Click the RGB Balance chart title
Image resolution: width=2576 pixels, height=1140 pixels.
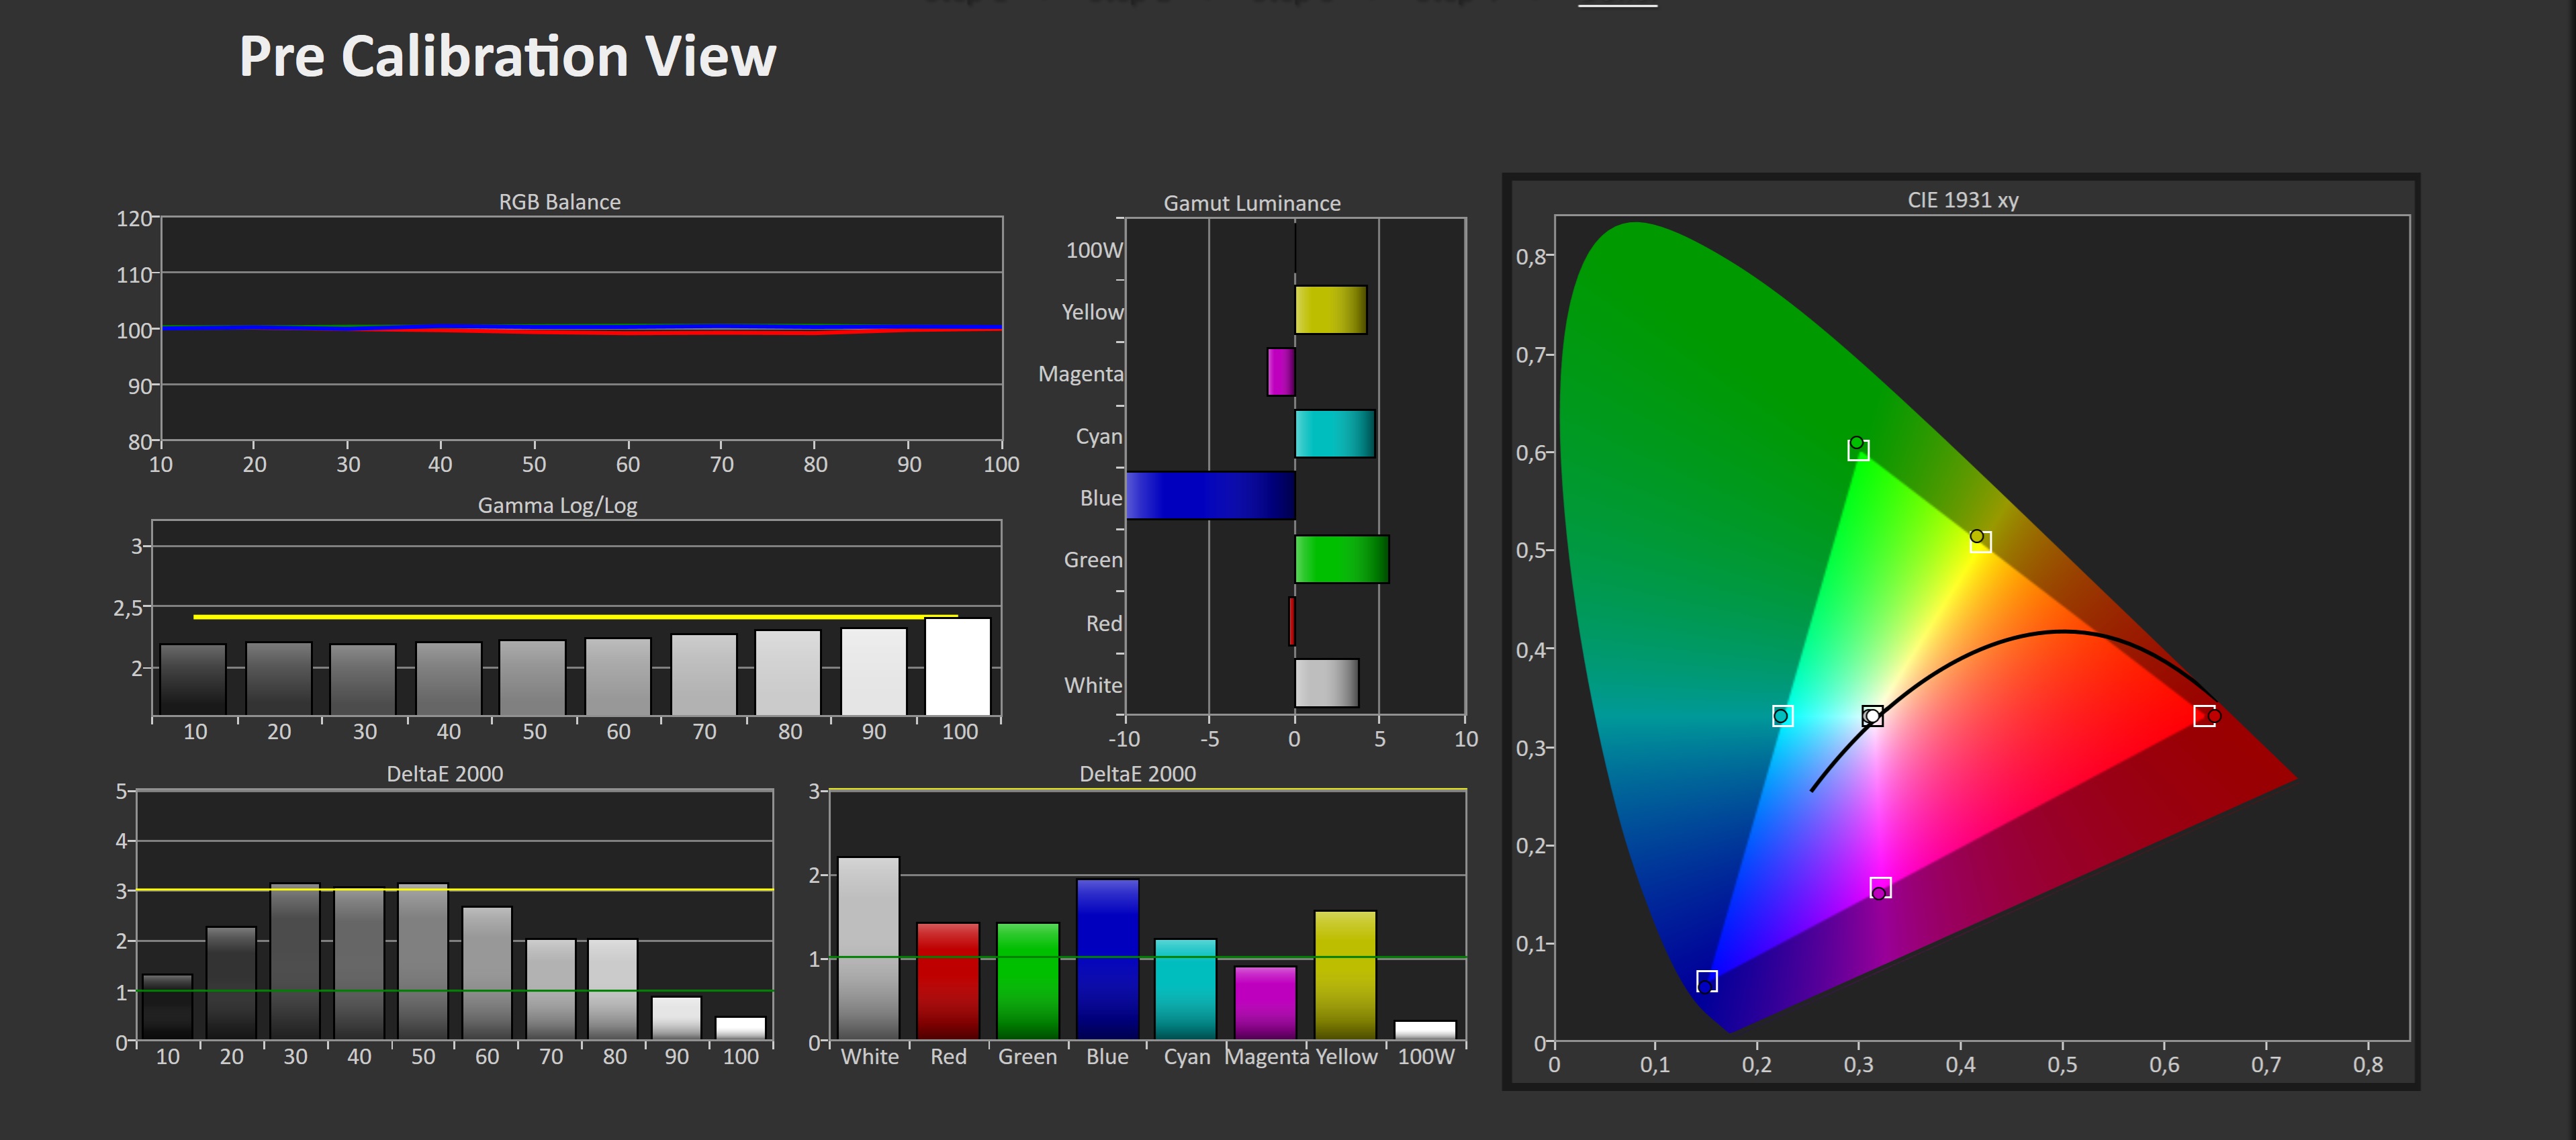pos(559,202)
